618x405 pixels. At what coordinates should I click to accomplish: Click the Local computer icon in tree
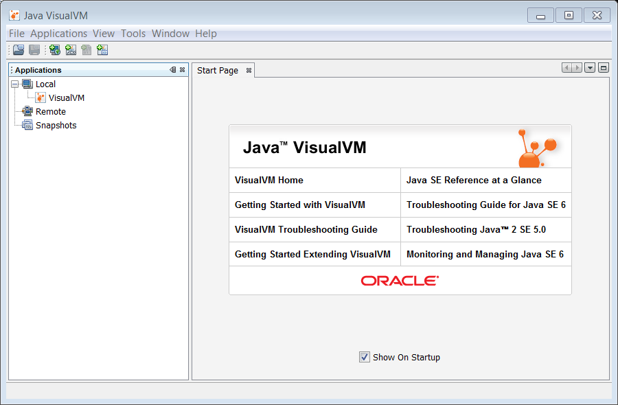coord(27,84)
